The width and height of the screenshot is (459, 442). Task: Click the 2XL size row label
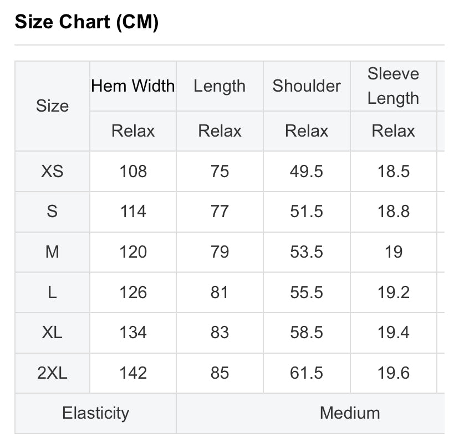coord(53,373)
